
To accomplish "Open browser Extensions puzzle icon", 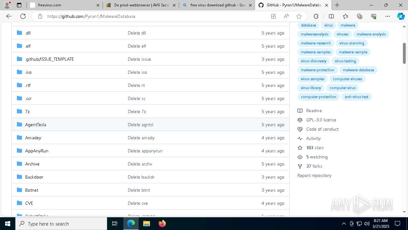I will pyautogui.click(x=316, y=16).
